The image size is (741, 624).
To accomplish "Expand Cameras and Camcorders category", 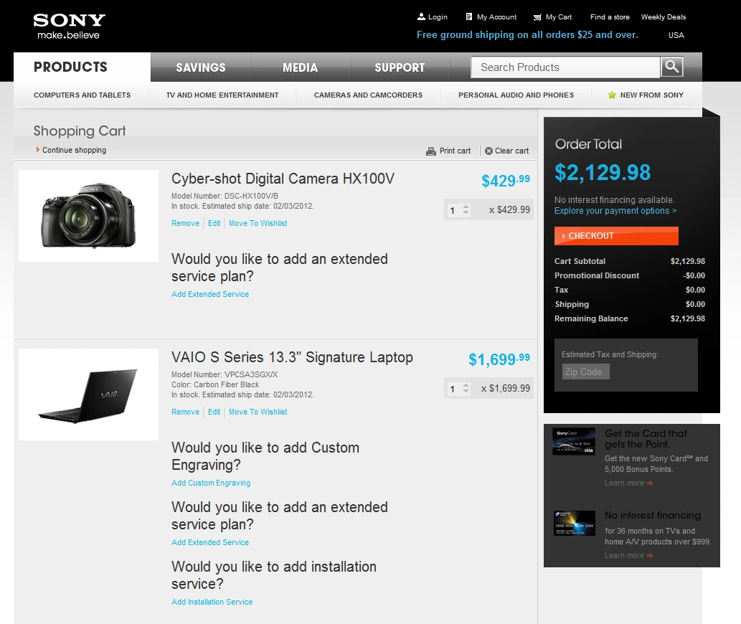I will click(368, 95).
